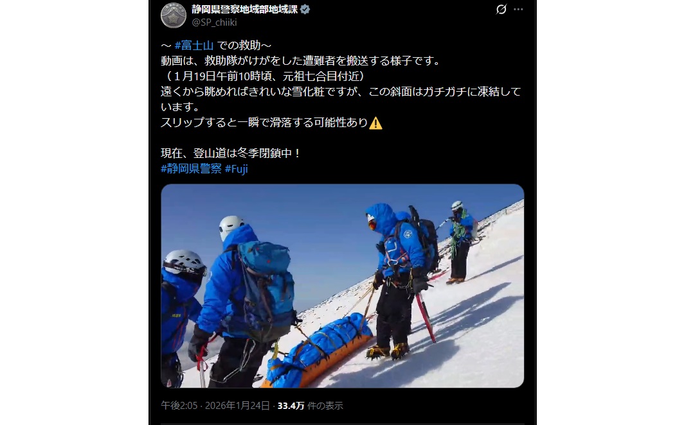Click the white helmet of the leftmost rescuer
Image resolution: width=684 pixels, height=425 pixels.
184,262
